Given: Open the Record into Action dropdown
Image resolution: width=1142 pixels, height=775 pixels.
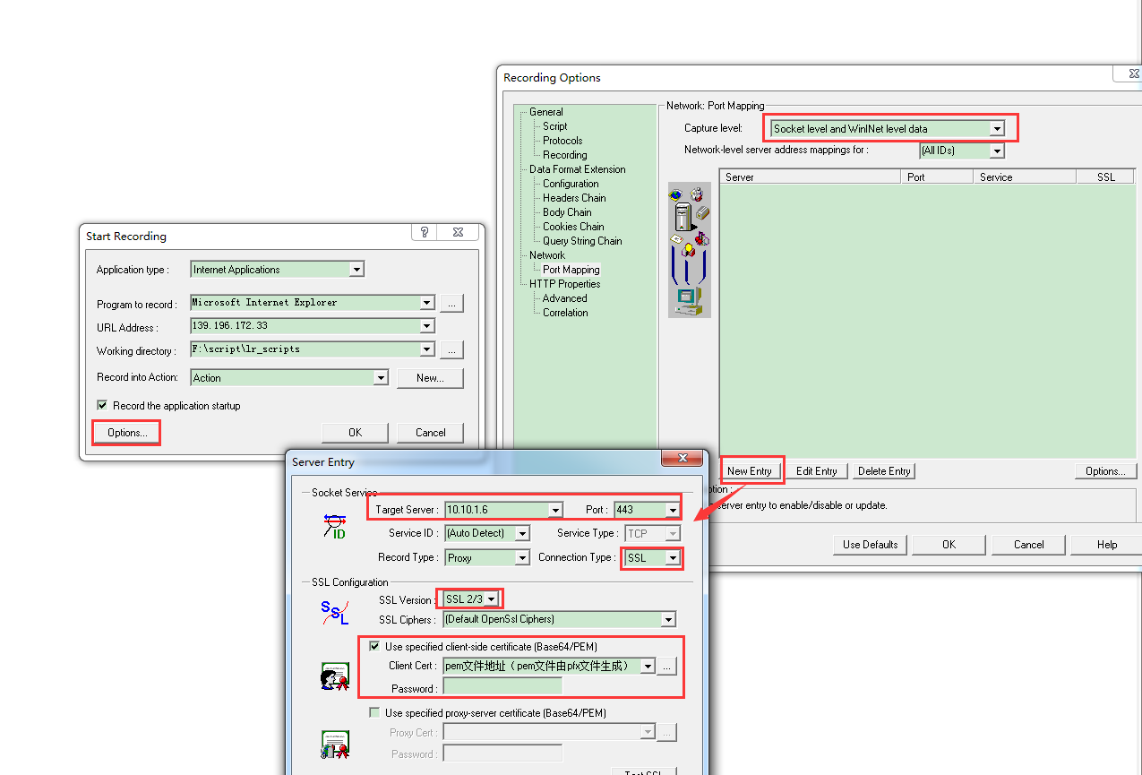Looking at the screenshot, I should (381, 378).
